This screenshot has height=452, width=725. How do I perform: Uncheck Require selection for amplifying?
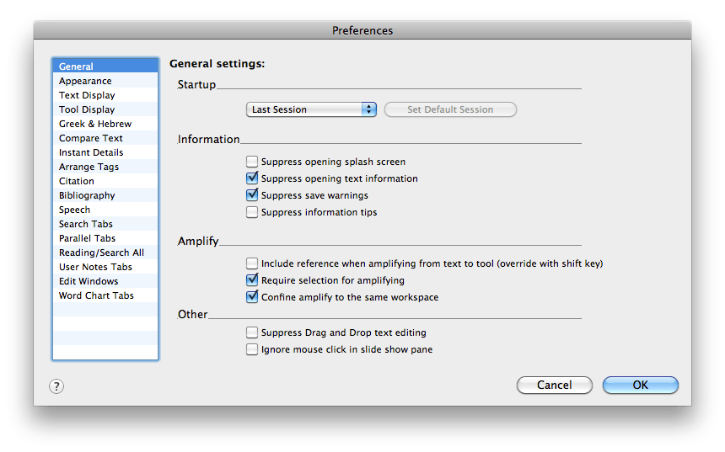click(x=252, y=280)
